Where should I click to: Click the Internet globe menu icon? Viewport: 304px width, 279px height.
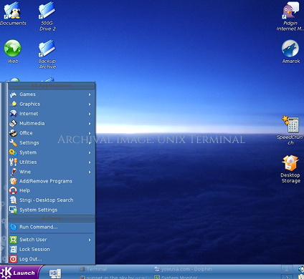pos(13,114)
